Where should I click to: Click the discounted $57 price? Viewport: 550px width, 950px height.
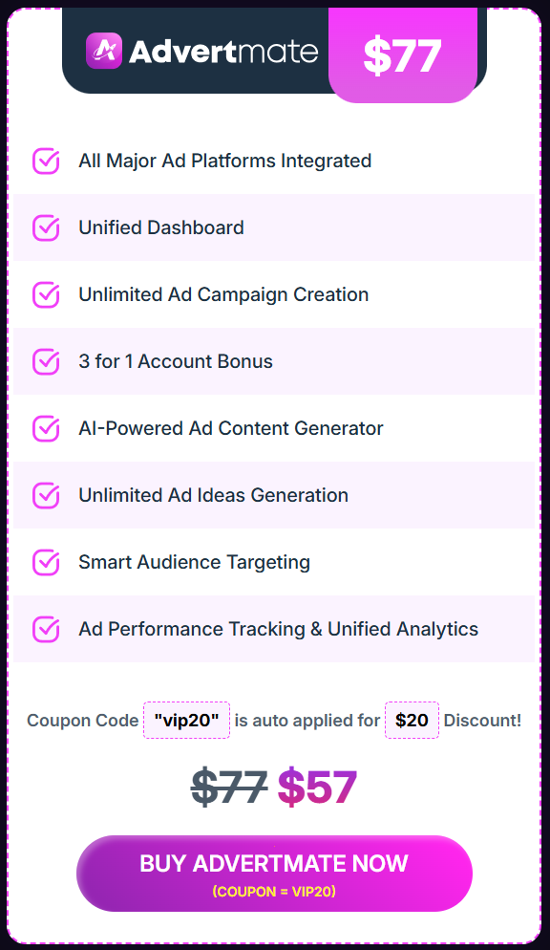pos(317,788)
